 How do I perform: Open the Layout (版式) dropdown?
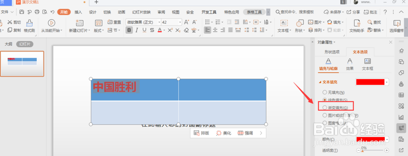(x=99, y=31)
